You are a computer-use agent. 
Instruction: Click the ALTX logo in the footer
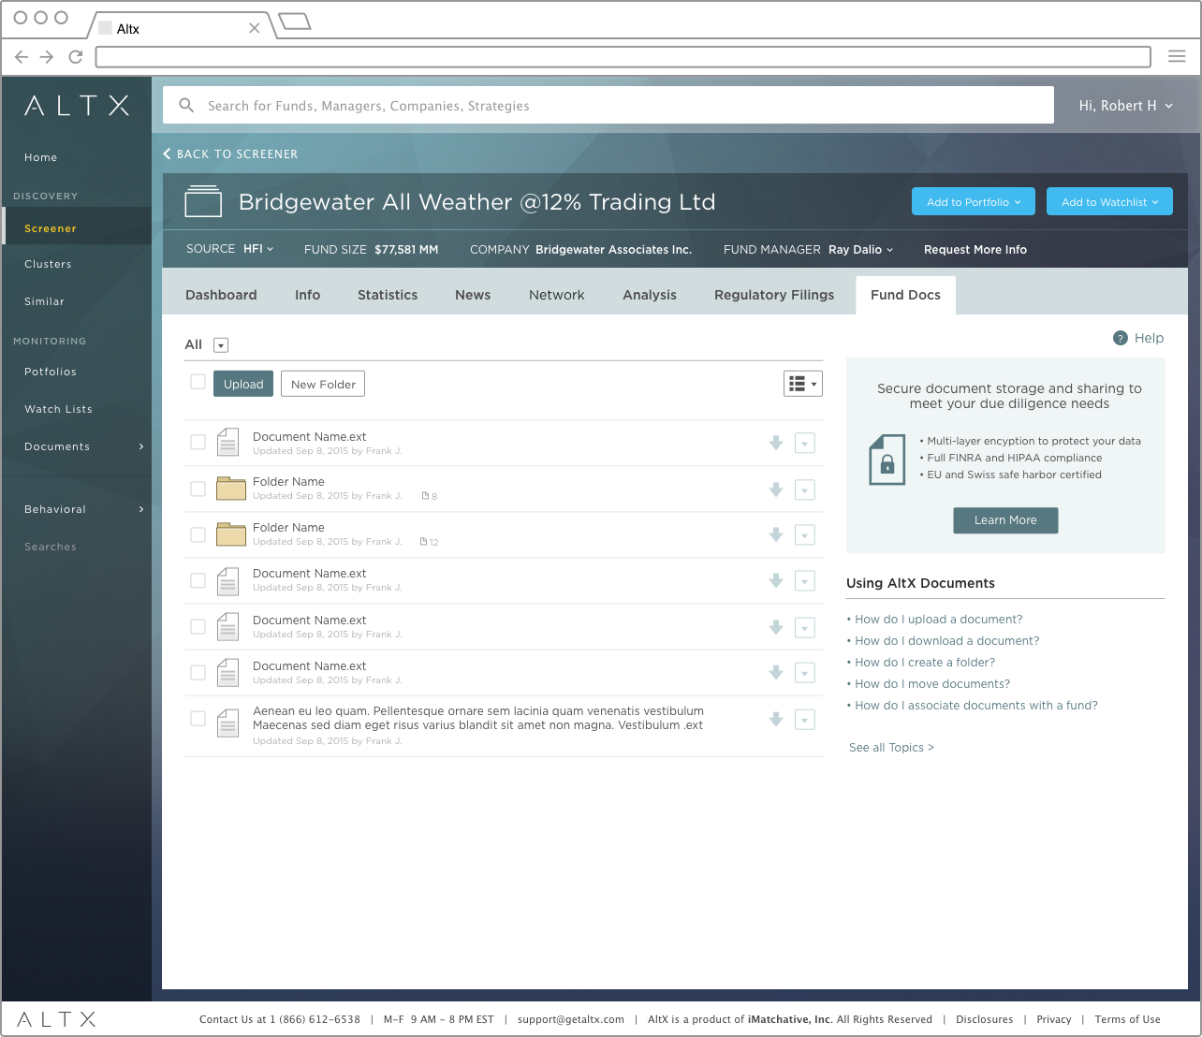[x=56, y=1019]
